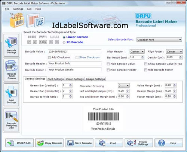Select the 2D Barcode radio option
Image resolution: width=187 pixels, height=152 pixels.
coord(64,42)
